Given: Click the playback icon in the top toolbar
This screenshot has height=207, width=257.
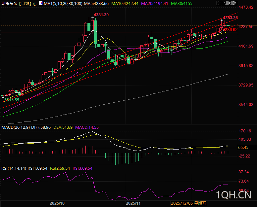Looking at the screenshot, I should click(x=229, y=3).
